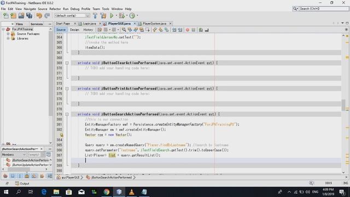The height and width of the screenshot is (197, 350).
Task: Click the Uncomment code icon in editor toolbar
Action: click(x=207, y=30)
